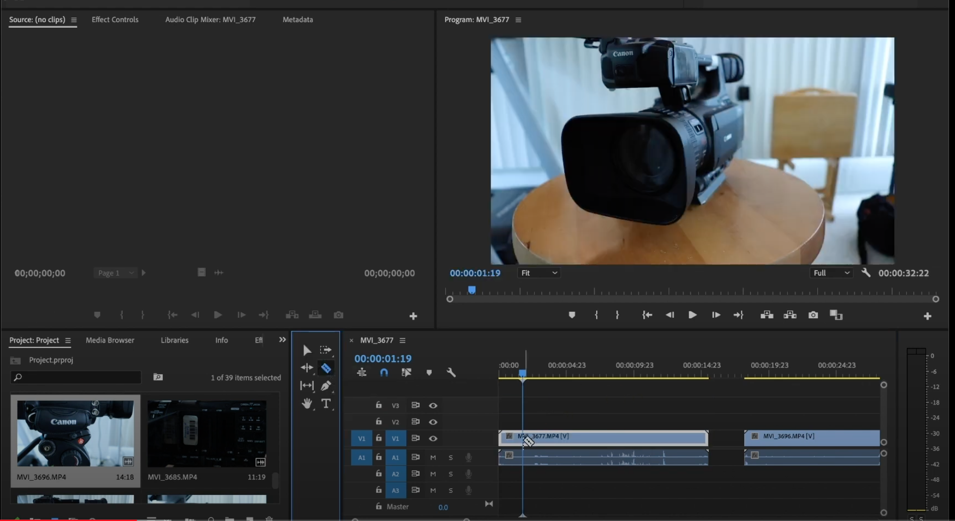
Task: Click the Project panel search field
Action: [x=76, y=377]
